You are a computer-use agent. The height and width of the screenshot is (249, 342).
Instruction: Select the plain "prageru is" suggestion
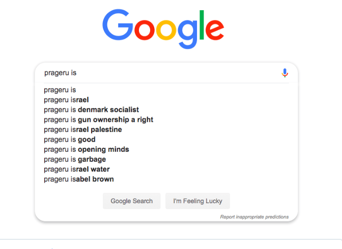pyautogui.click(x=60, y=90)
